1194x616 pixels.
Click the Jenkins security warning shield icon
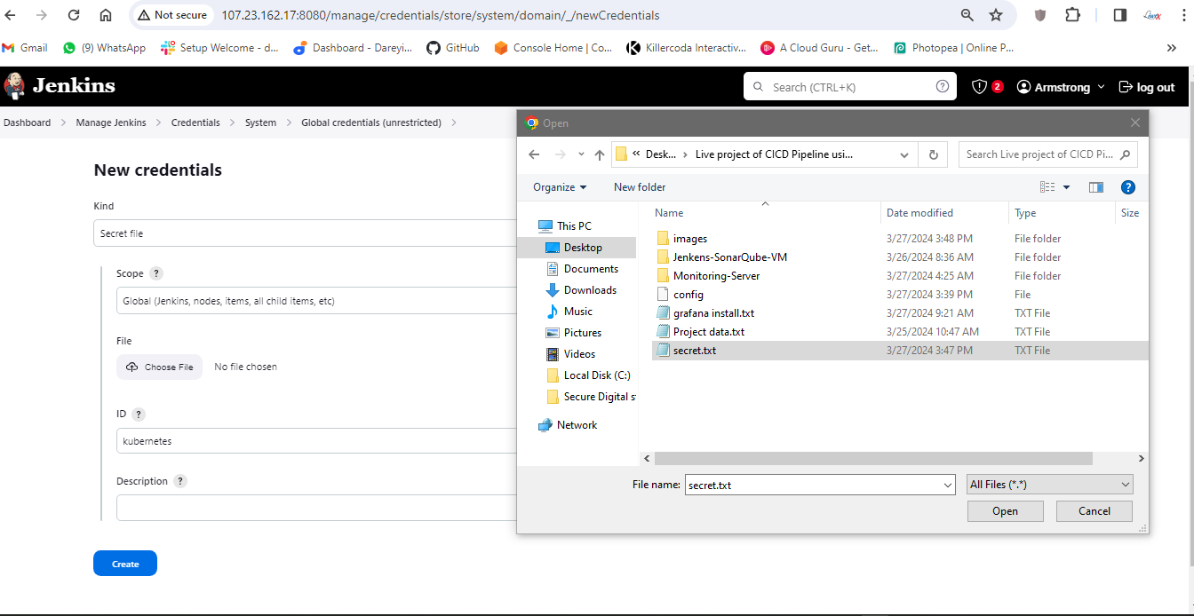pyautogui.click(x=980, y=87)
